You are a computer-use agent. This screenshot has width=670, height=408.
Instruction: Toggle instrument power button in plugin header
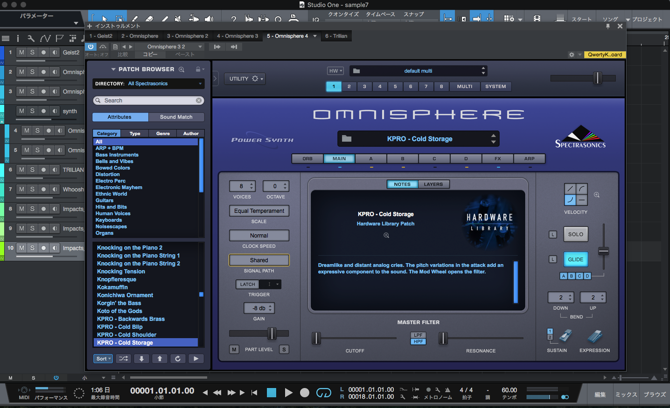click(x=91, y=47)
